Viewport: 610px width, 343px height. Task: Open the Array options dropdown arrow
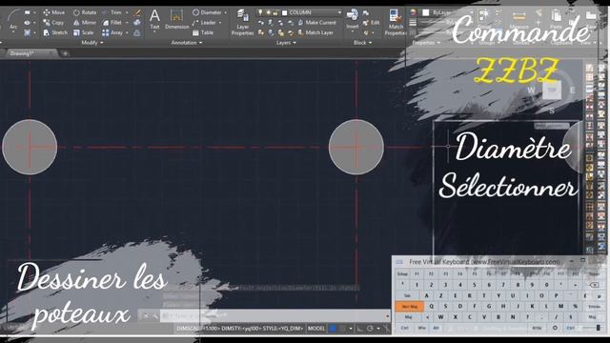pos(127,32)
